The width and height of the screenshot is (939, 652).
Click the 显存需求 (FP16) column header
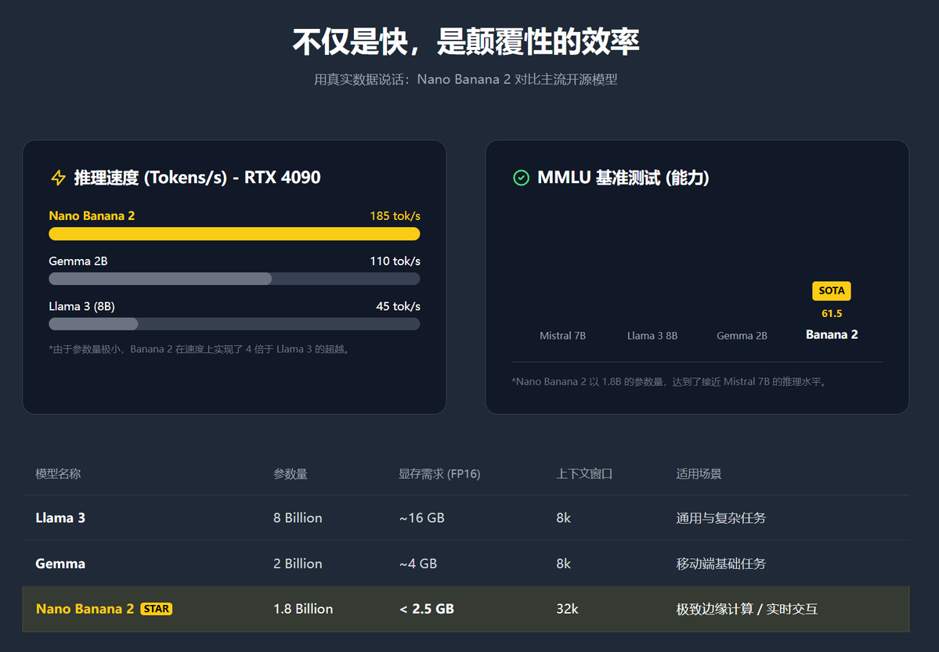point(439,474)
